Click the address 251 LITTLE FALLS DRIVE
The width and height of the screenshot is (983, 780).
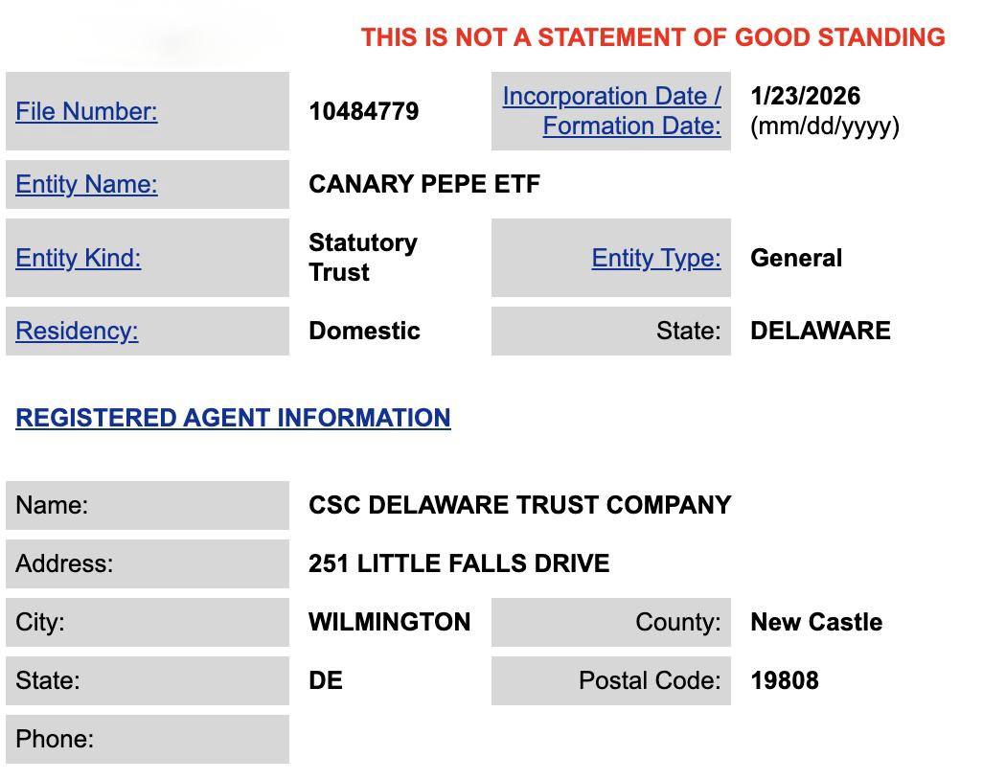pyautogui.click(x=459, y=563)
